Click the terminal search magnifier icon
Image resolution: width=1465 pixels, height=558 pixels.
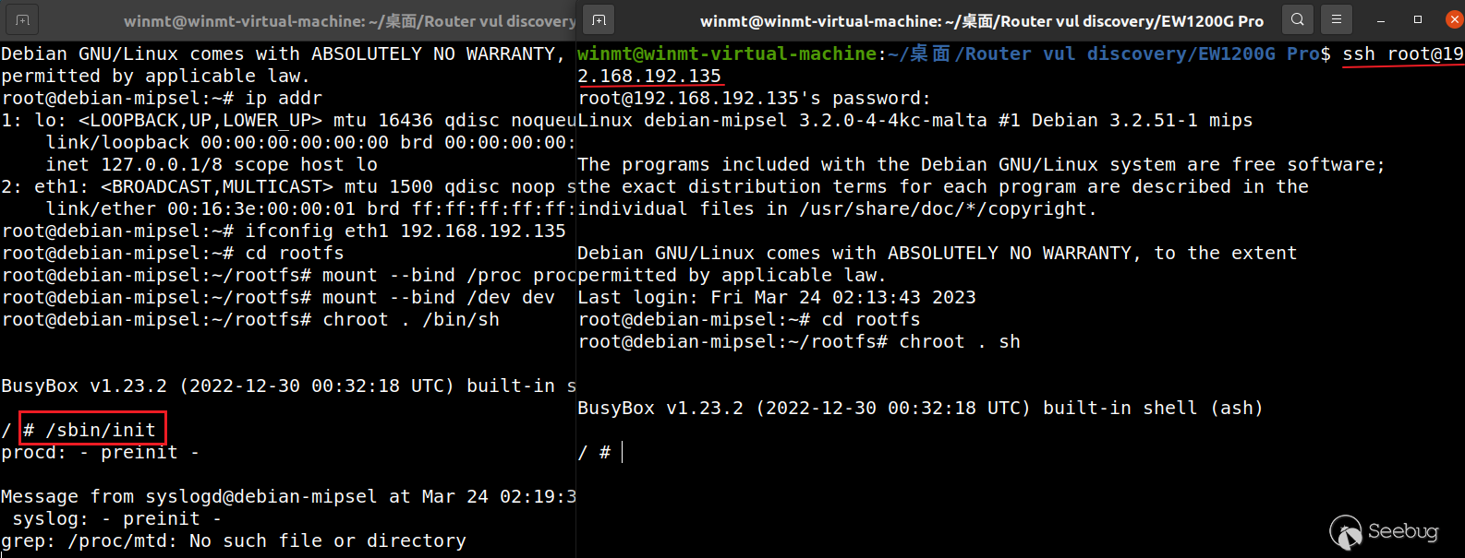pos(1298,19)
